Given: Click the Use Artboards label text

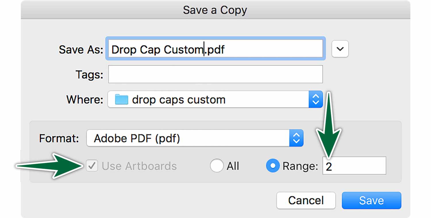Looking at the screenshot, I should click(139, 166).
